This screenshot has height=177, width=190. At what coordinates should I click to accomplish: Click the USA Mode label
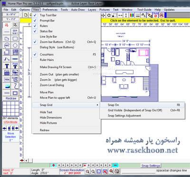click(10, 122)
